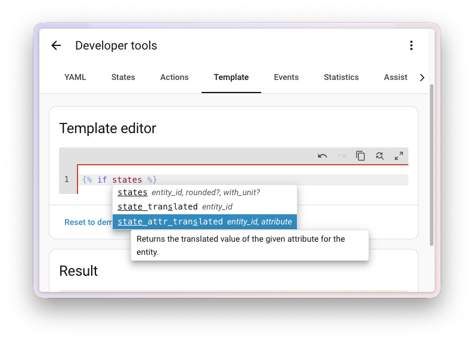This screenshot has height=342, width=474.
Task: Click the redo icon in editor toolbar
Action: [x=342, y=156]
